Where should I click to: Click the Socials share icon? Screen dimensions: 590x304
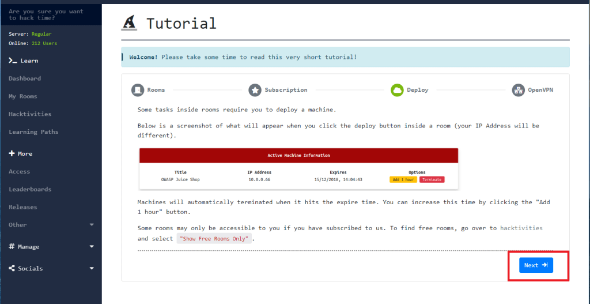(12, 268)
